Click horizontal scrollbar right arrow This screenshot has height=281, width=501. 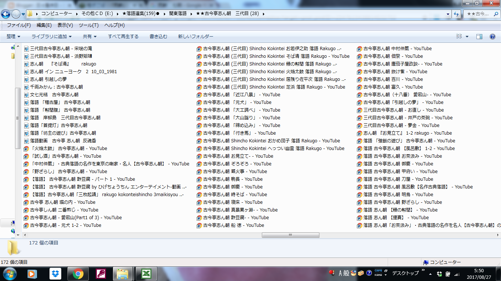pos(498,235)
